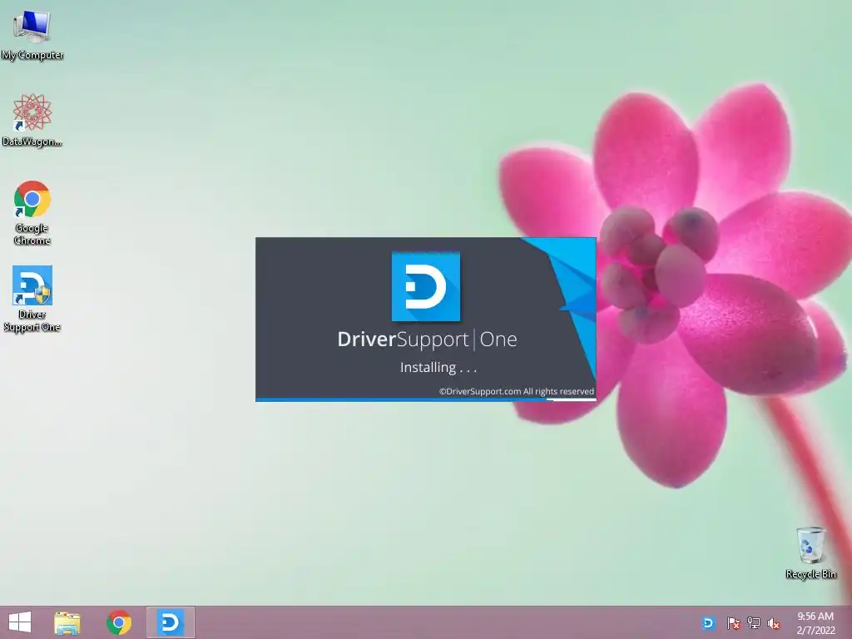Open File Explorer from the taskbar

point(67,622)
